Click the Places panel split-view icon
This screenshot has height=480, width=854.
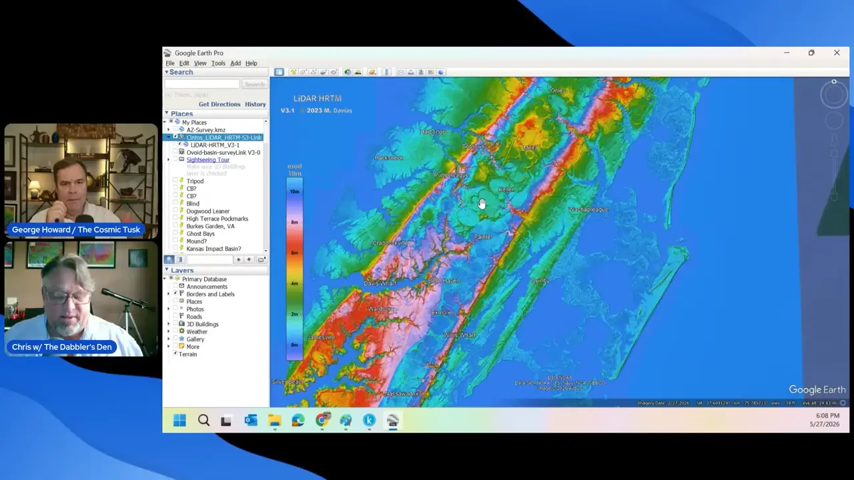click(179, 259)
